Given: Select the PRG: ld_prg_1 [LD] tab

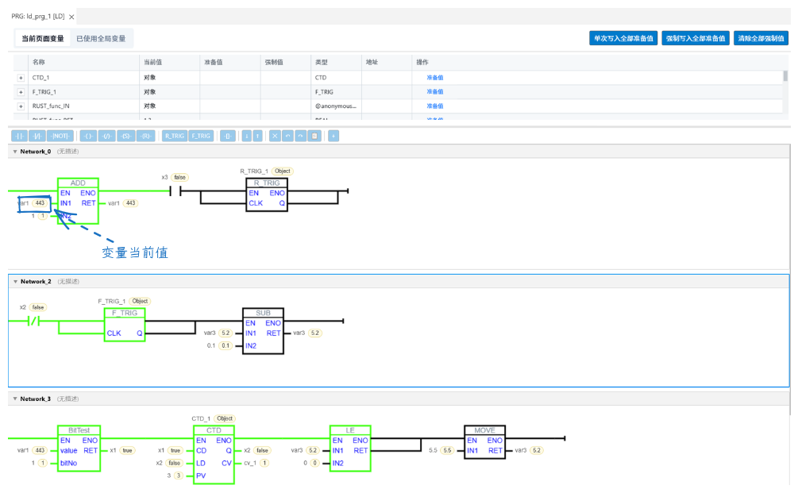Looking at the screenshot, I should (x=38, y=17).
